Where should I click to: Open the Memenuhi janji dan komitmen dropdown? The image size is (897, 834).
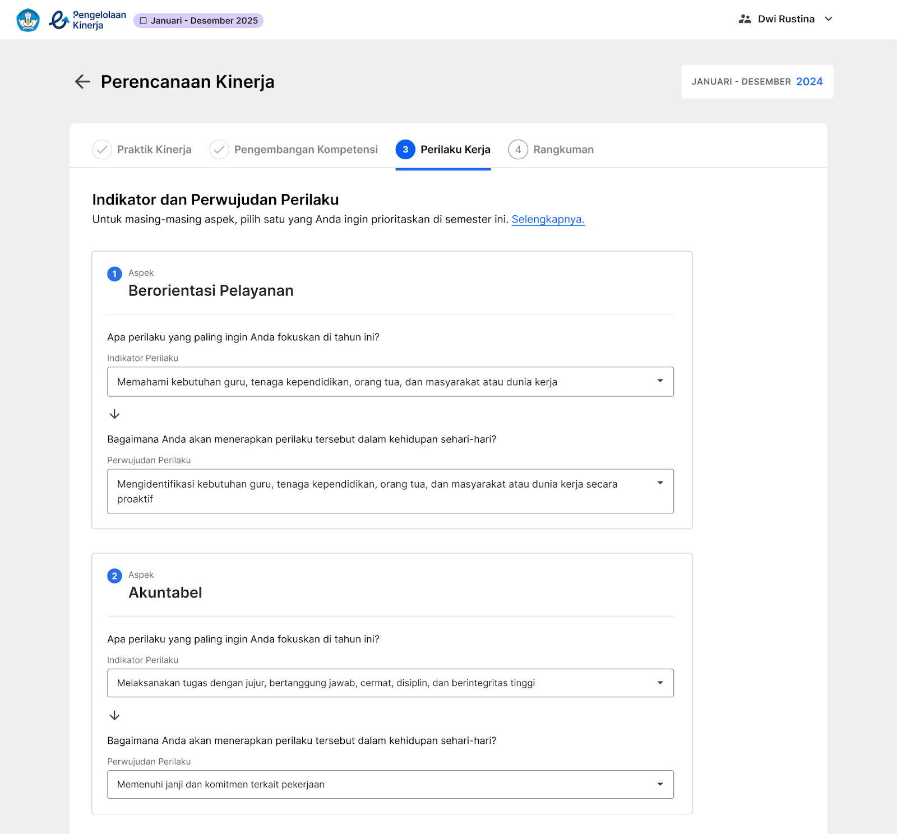point(390,785)
